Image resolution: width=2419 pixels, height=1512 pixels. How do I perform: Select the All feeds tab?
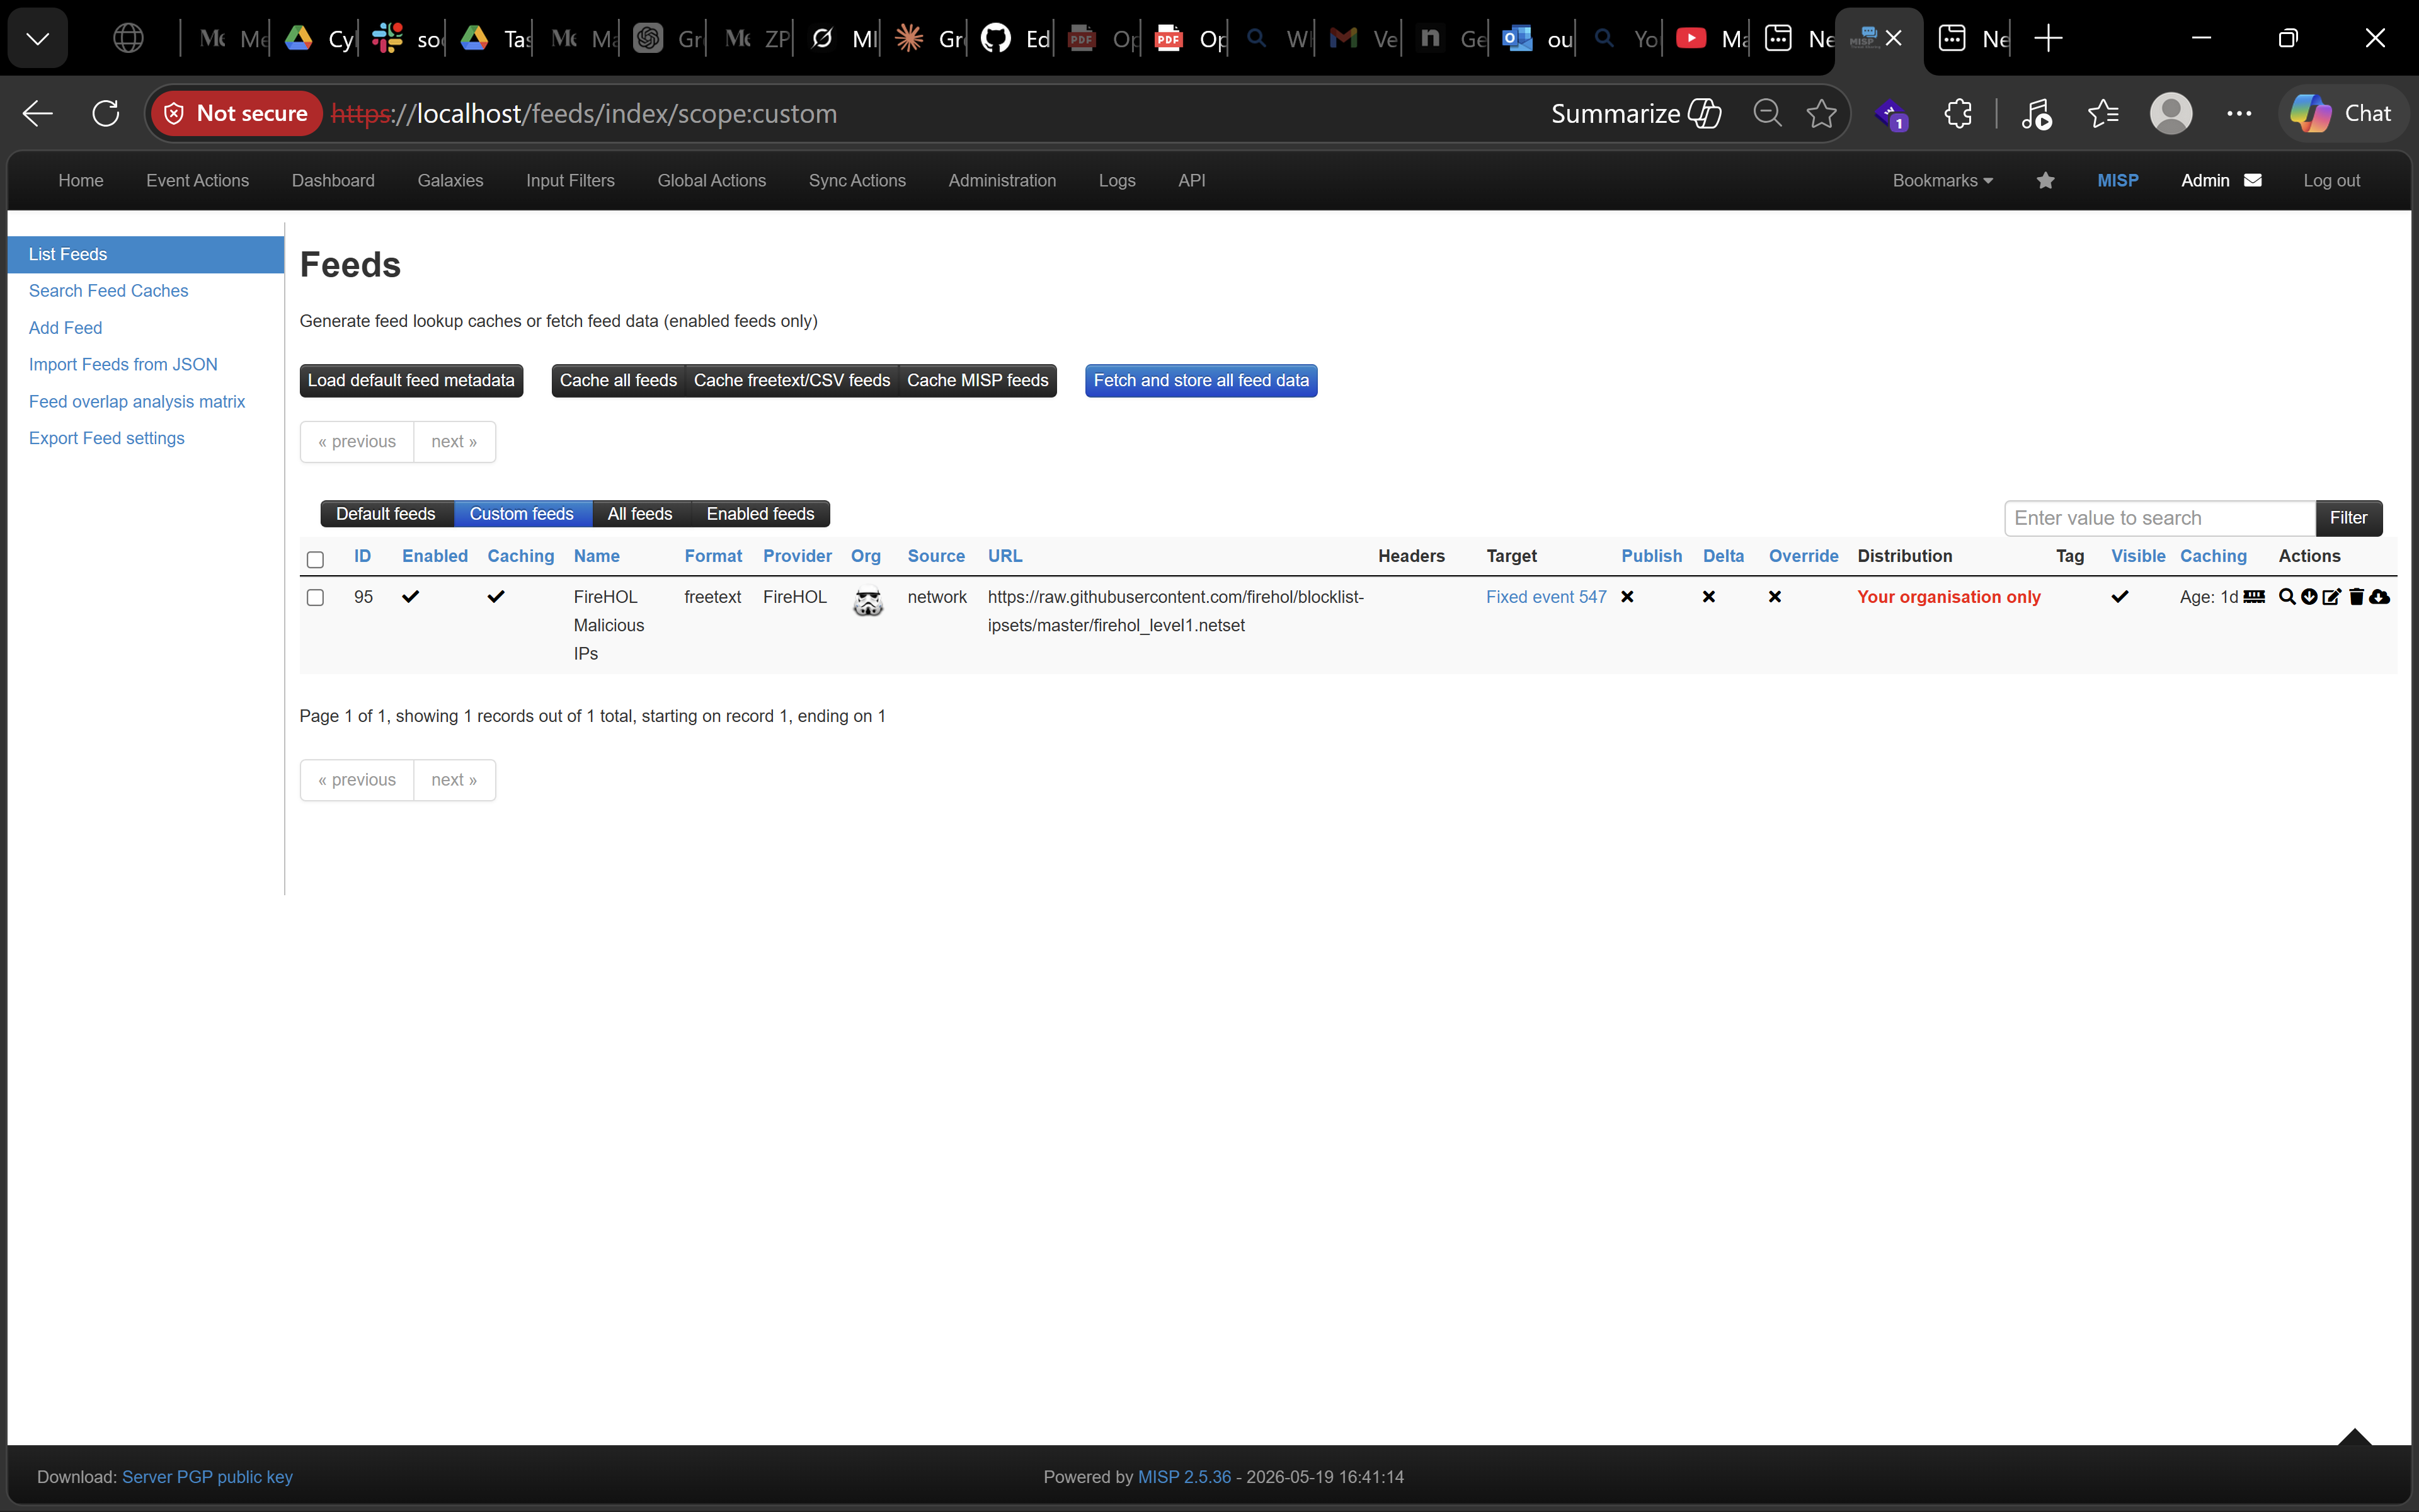640,513
